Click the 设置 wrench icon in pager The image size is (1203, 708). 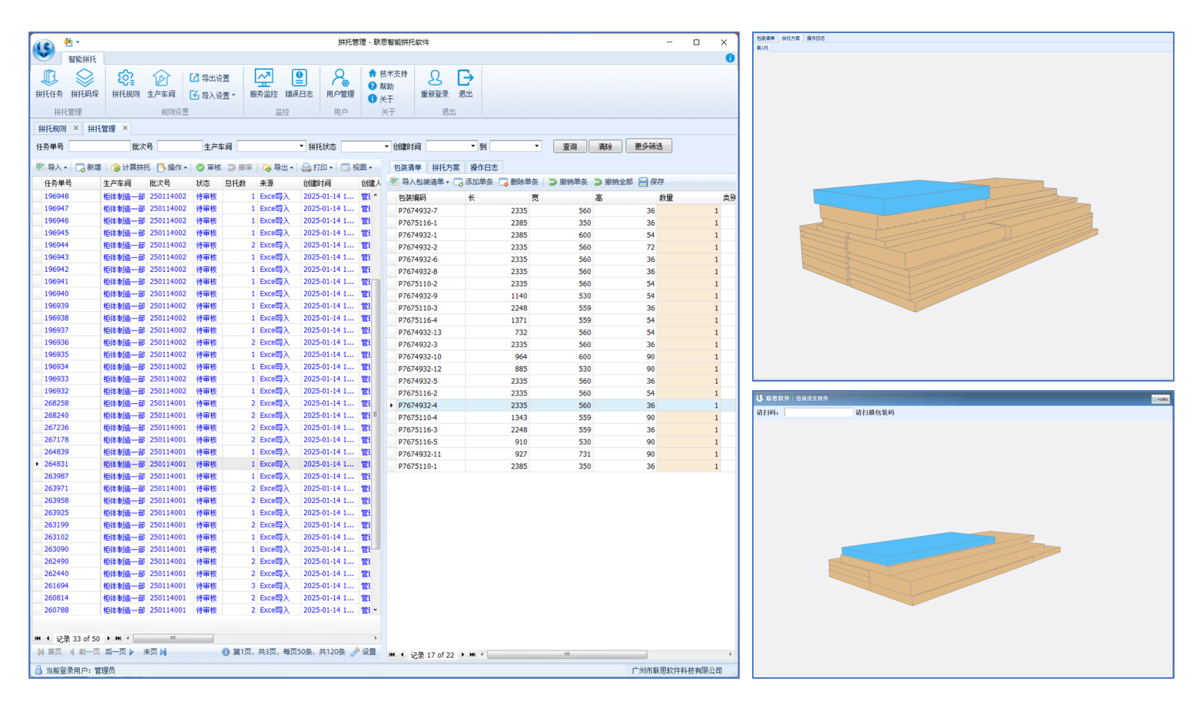coord(355,652)
